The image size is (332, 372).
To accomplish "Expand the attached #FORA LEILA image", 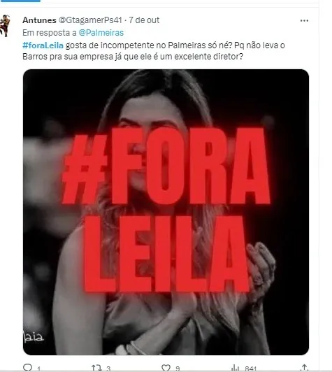I will click(x=166, y=212).
